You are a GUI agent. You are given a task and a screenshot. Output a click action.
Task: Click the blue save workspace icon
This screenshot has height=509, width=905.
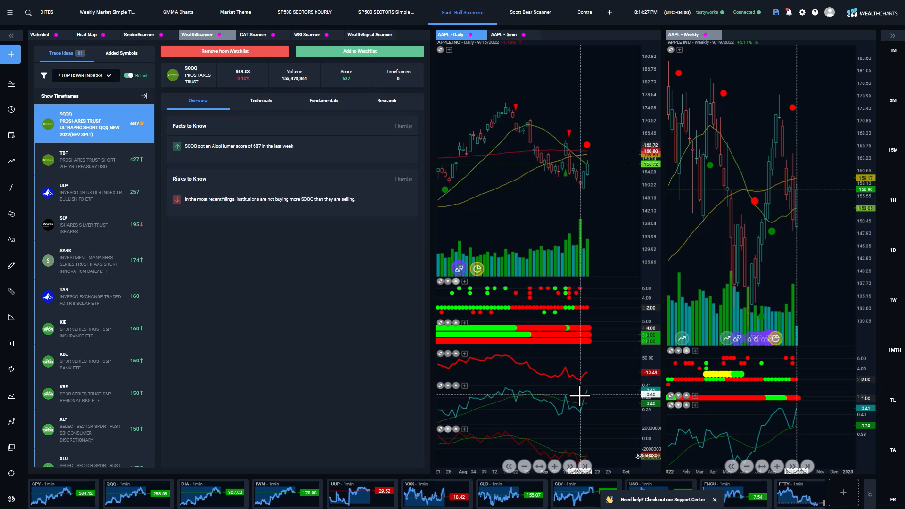click(776, 12)
